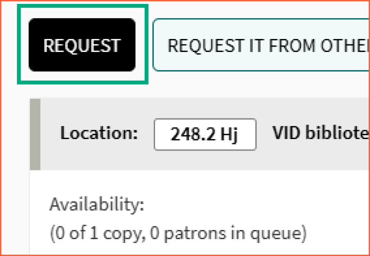
Task: Click the copies and patrons in queue text
Action: tap(178, 233)
